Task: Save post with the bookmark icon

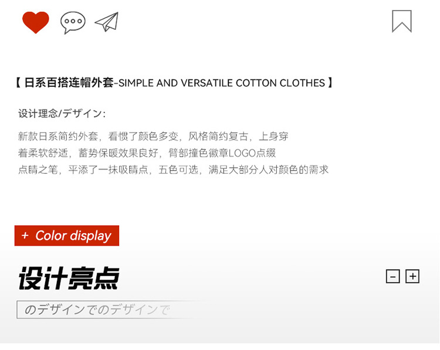Action: [x=401, y=21]
